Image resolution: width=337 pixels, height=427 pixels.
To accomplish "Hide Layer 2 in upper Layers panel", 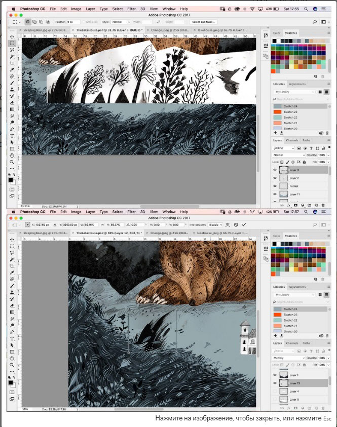I will [x=275, y=178].
